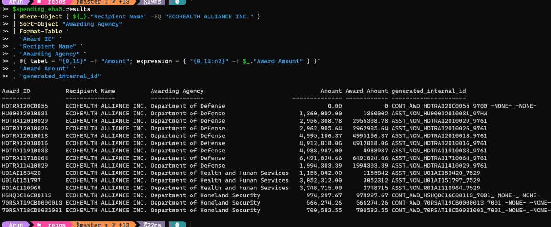Click award ID 70RSAT18CB0031001

pos(32,210)
